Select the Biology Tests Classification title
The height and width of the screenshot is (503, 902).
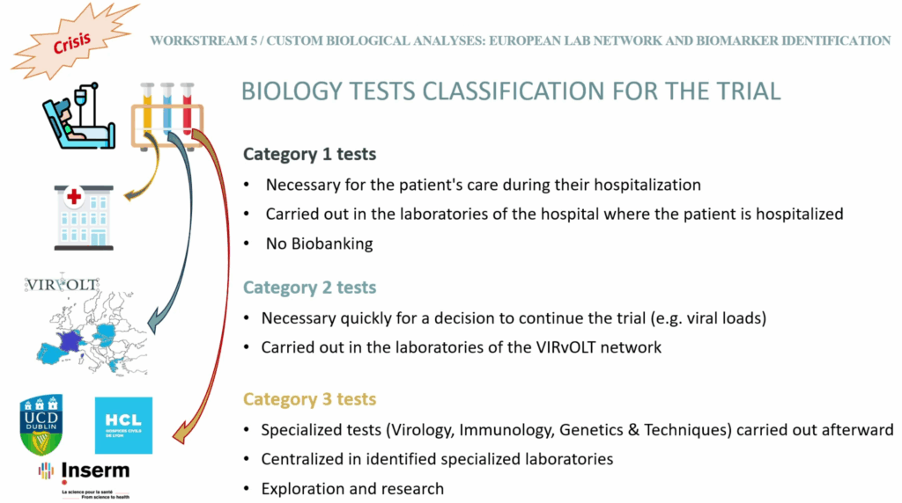pyautogui.click(x=510, y=91)
